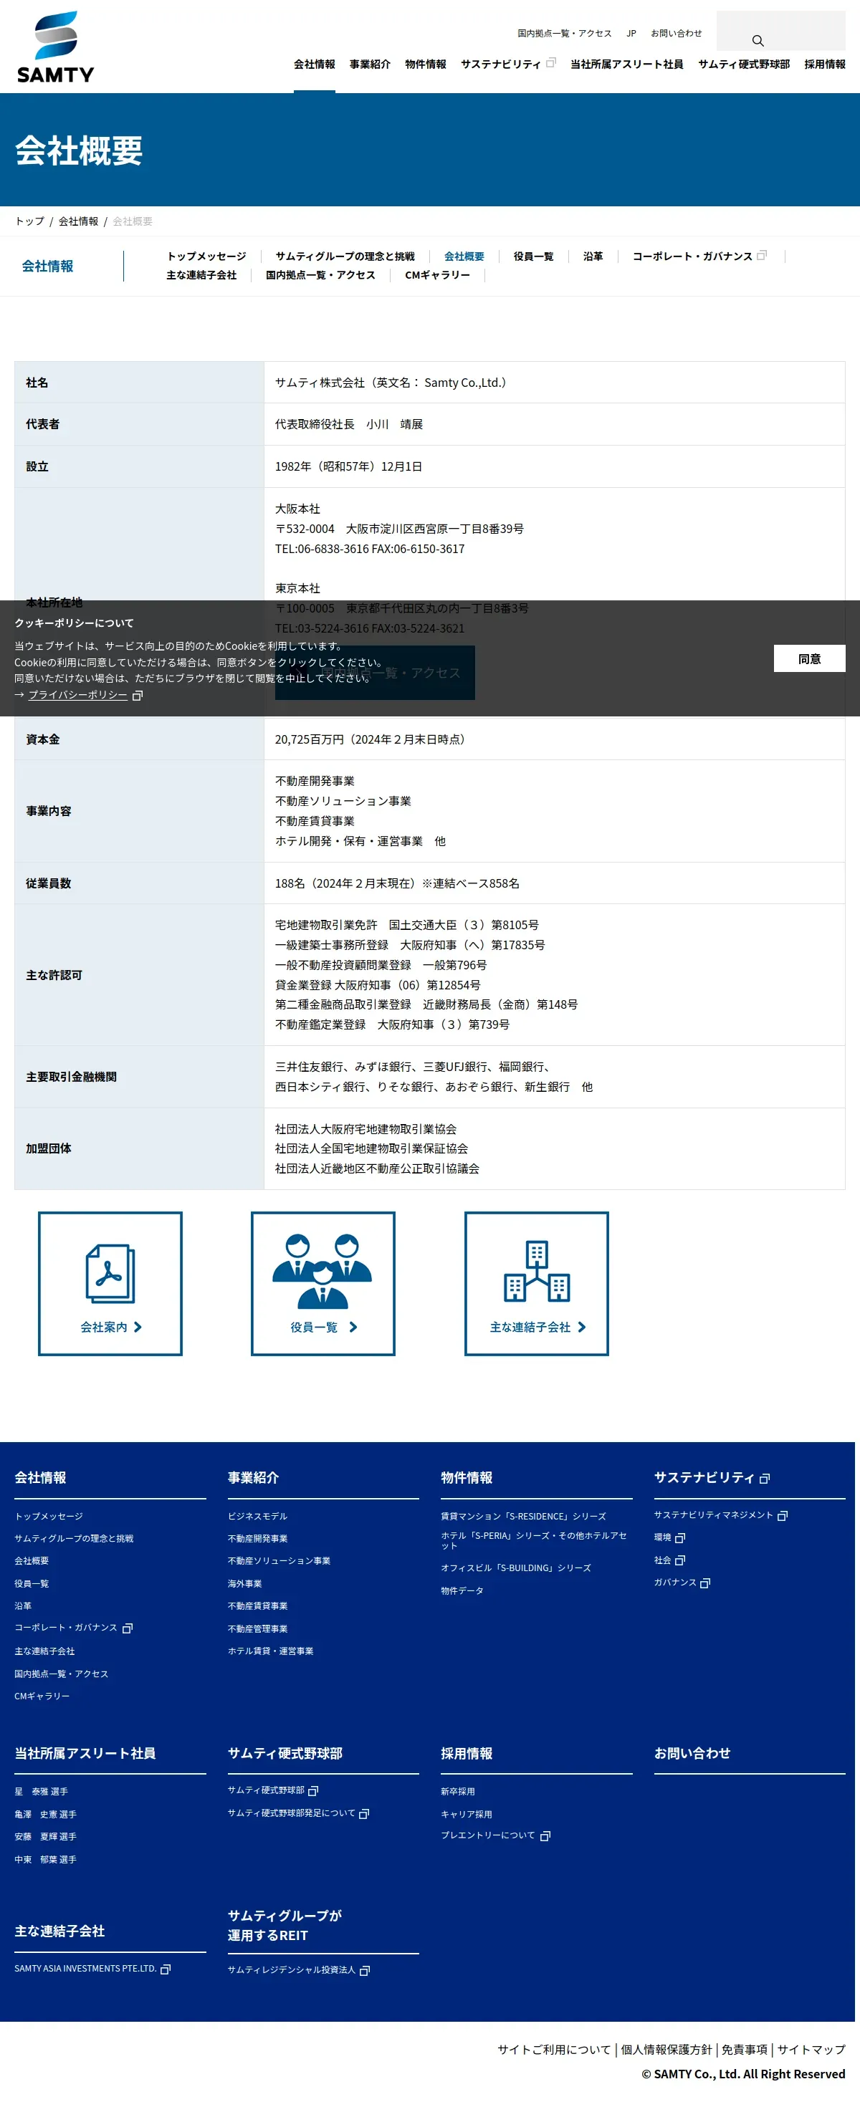Select 役員一覧 in the sub navigation

pos(534,256)
